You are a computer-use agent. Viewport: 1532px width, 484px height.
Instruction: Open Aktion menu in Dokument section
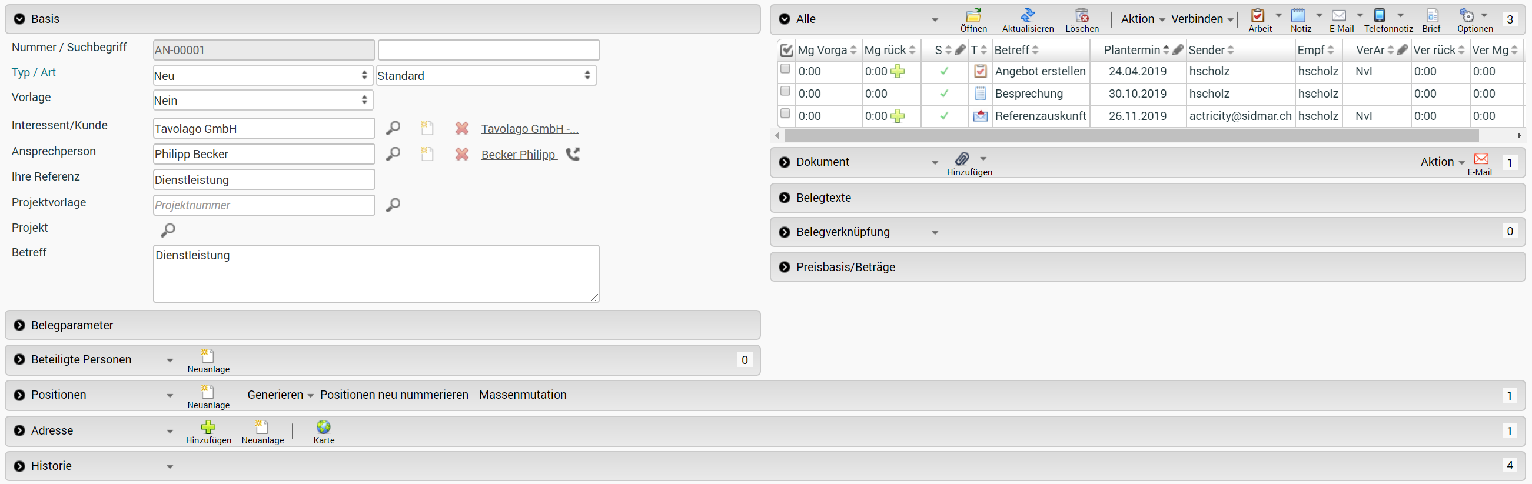1441,162
